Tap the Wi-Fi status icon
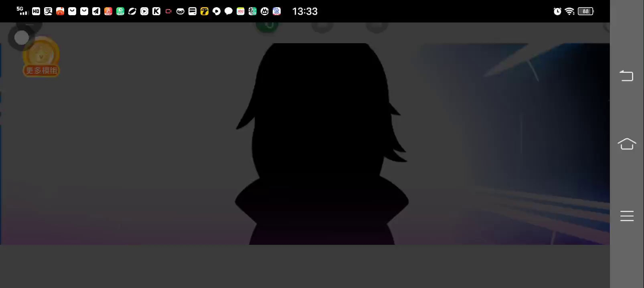Image resolution: width=644 pixels, height=288 pixels. (x=569, y=11)
